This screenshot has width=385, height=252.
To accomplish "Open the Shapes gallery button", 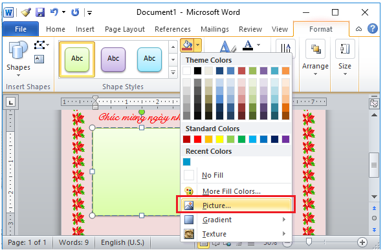I will 18,59.
